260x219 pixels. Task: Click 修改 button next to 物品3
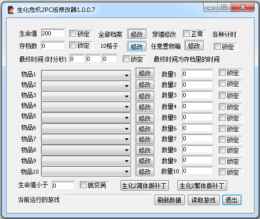145,96
